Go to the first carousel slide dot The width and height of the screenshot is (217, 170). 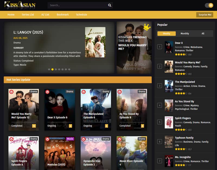point(49,69)
